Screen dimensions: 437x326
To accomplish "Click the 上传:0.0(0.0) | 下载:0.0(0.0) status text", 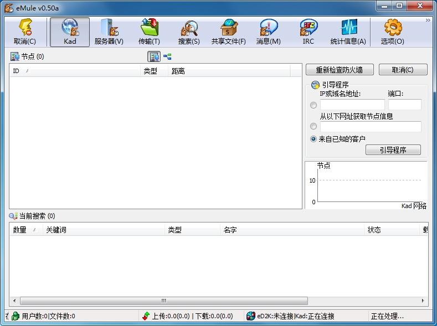I will coord(192,316).
